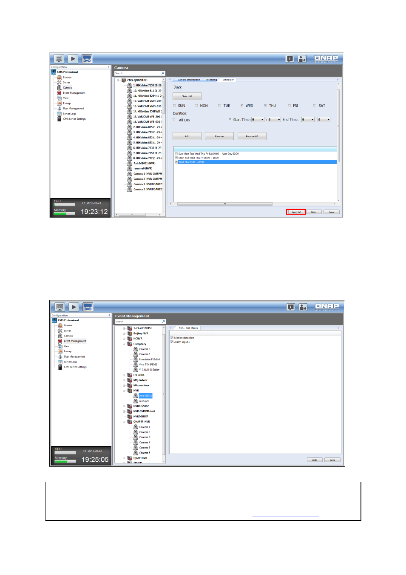Open User Management in Camera window sidebar
Image resolution: width=406 pixels, height=575 pixels.
click(x=74, y=108)
